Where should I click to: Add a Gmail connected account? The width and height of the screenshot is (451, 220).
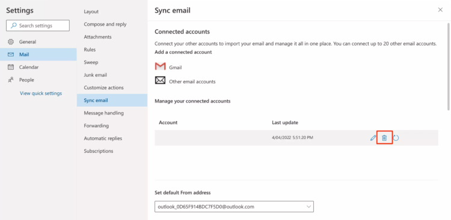point(176,68)
